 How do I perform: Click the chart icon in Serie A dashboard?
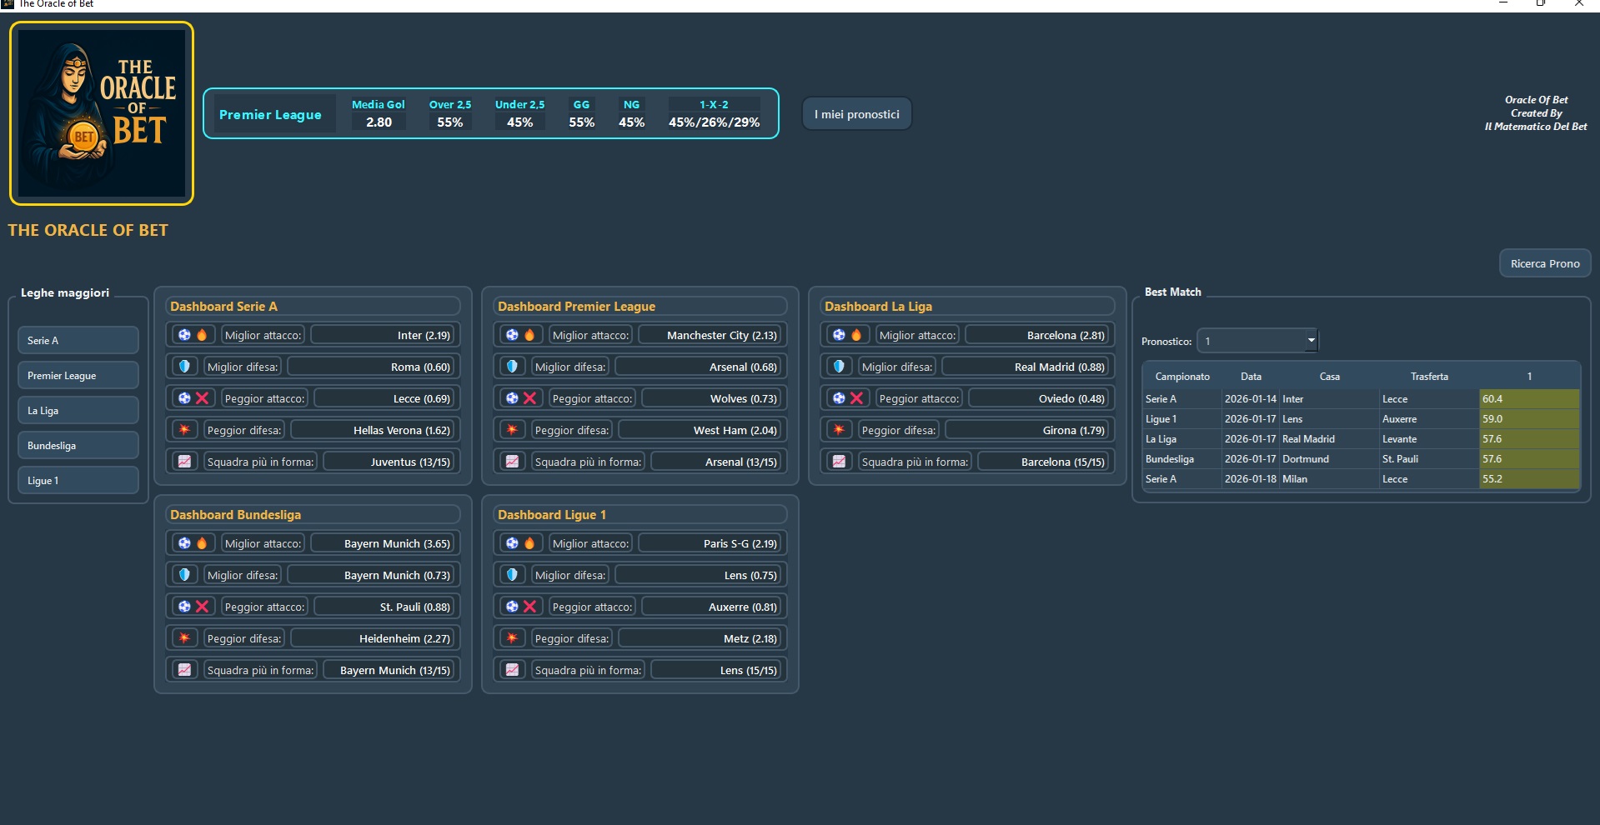click(x=184, y=462)
